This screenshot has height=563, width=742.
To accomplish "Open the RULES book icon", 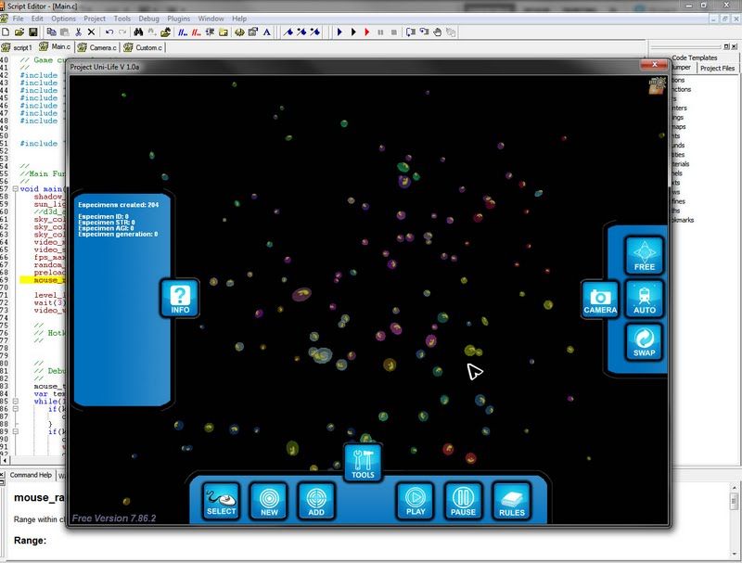I will click(512, 501).
